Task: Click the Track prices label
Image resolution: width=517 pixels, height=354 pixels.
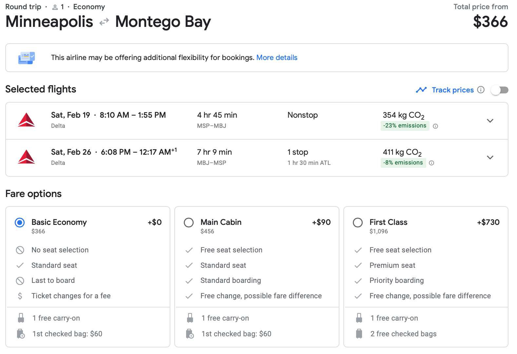Action: point(452,90)
